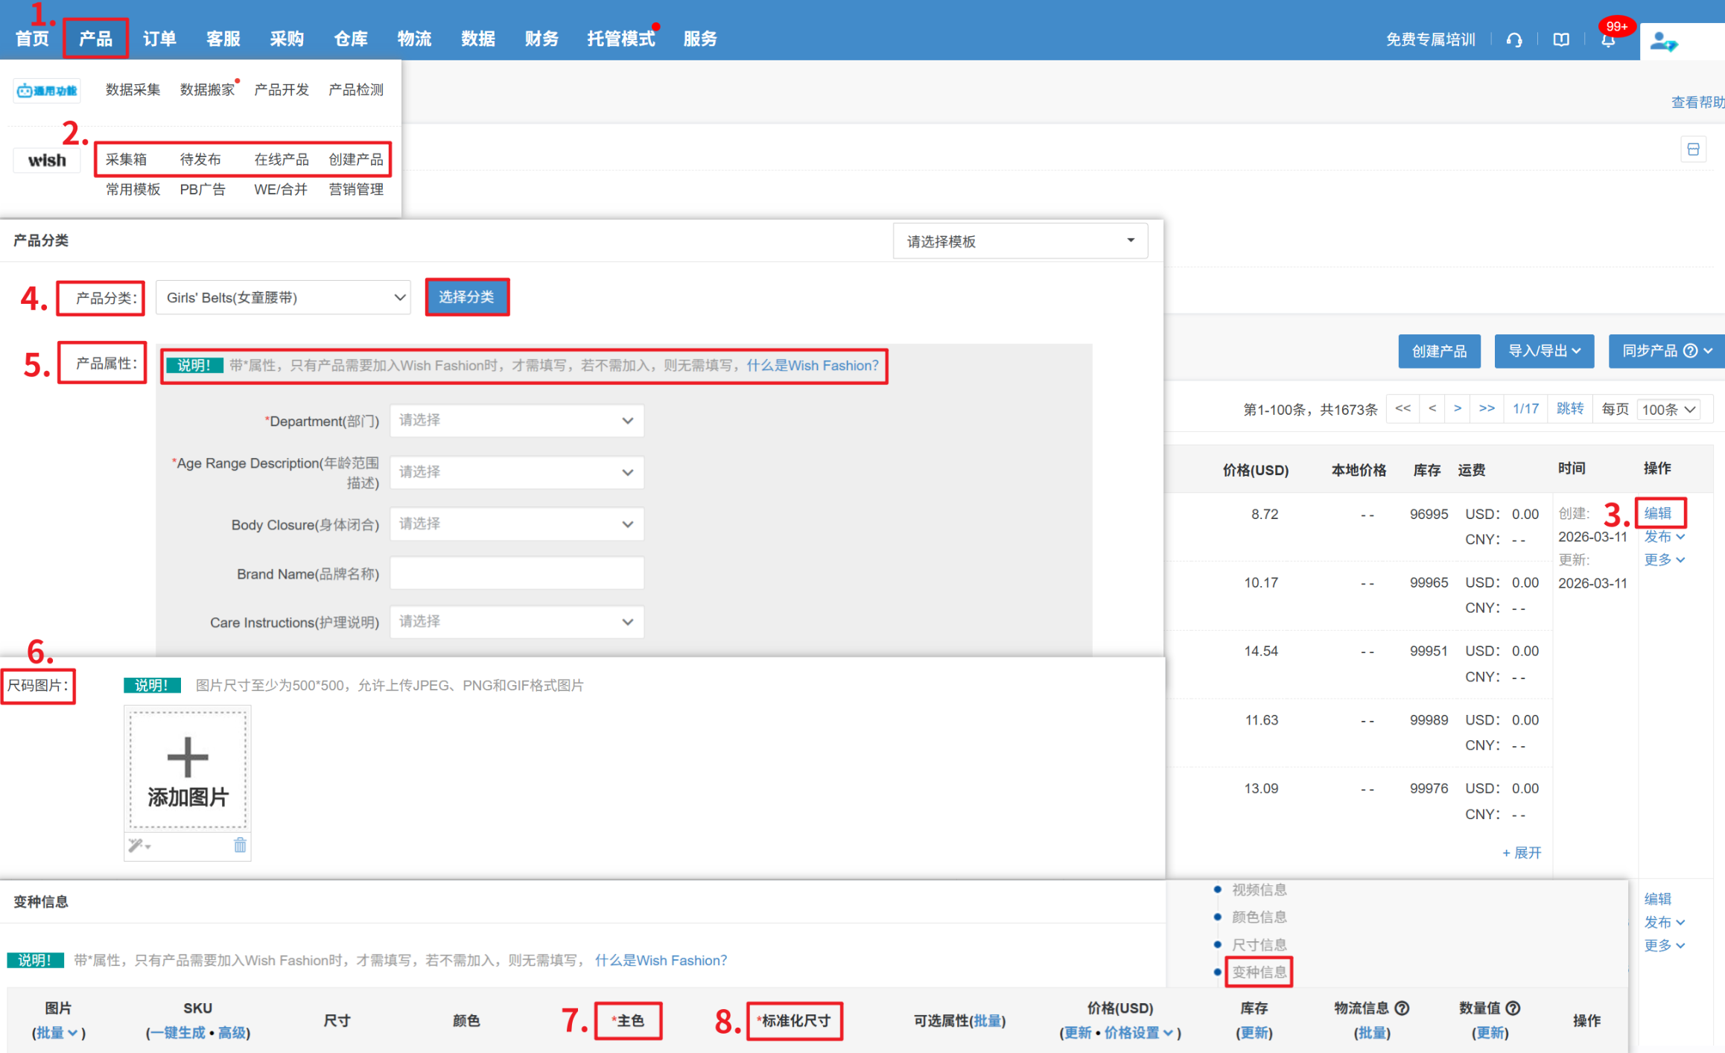
Task: Open the Care Instructions dropdown
Action: tap(517, 622)
